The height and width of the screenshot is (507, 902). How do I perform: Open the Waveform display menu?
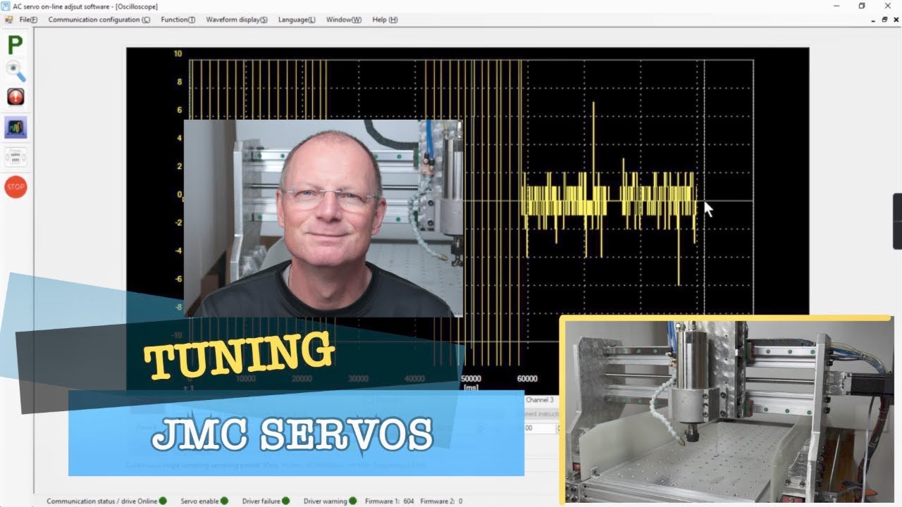pos(237,20)
